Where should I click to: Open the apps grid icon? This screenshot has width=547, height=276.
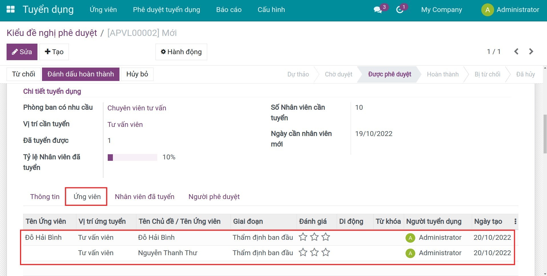pos(10,9)
